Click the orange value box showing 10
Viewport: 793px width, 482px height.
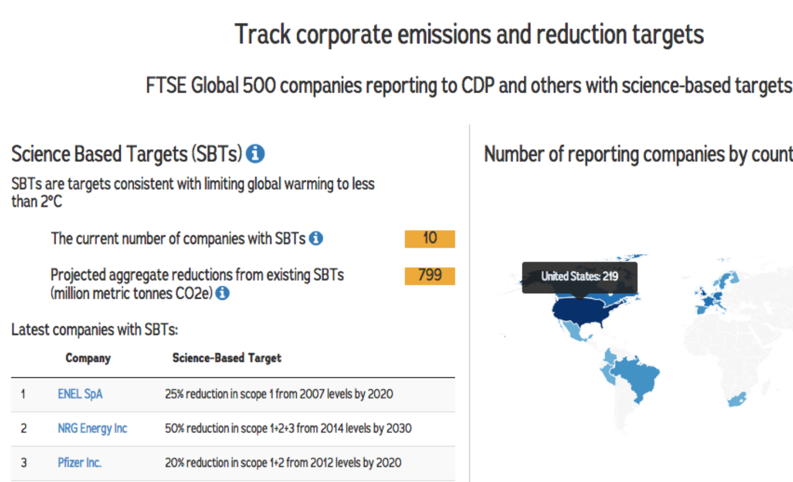430,238
